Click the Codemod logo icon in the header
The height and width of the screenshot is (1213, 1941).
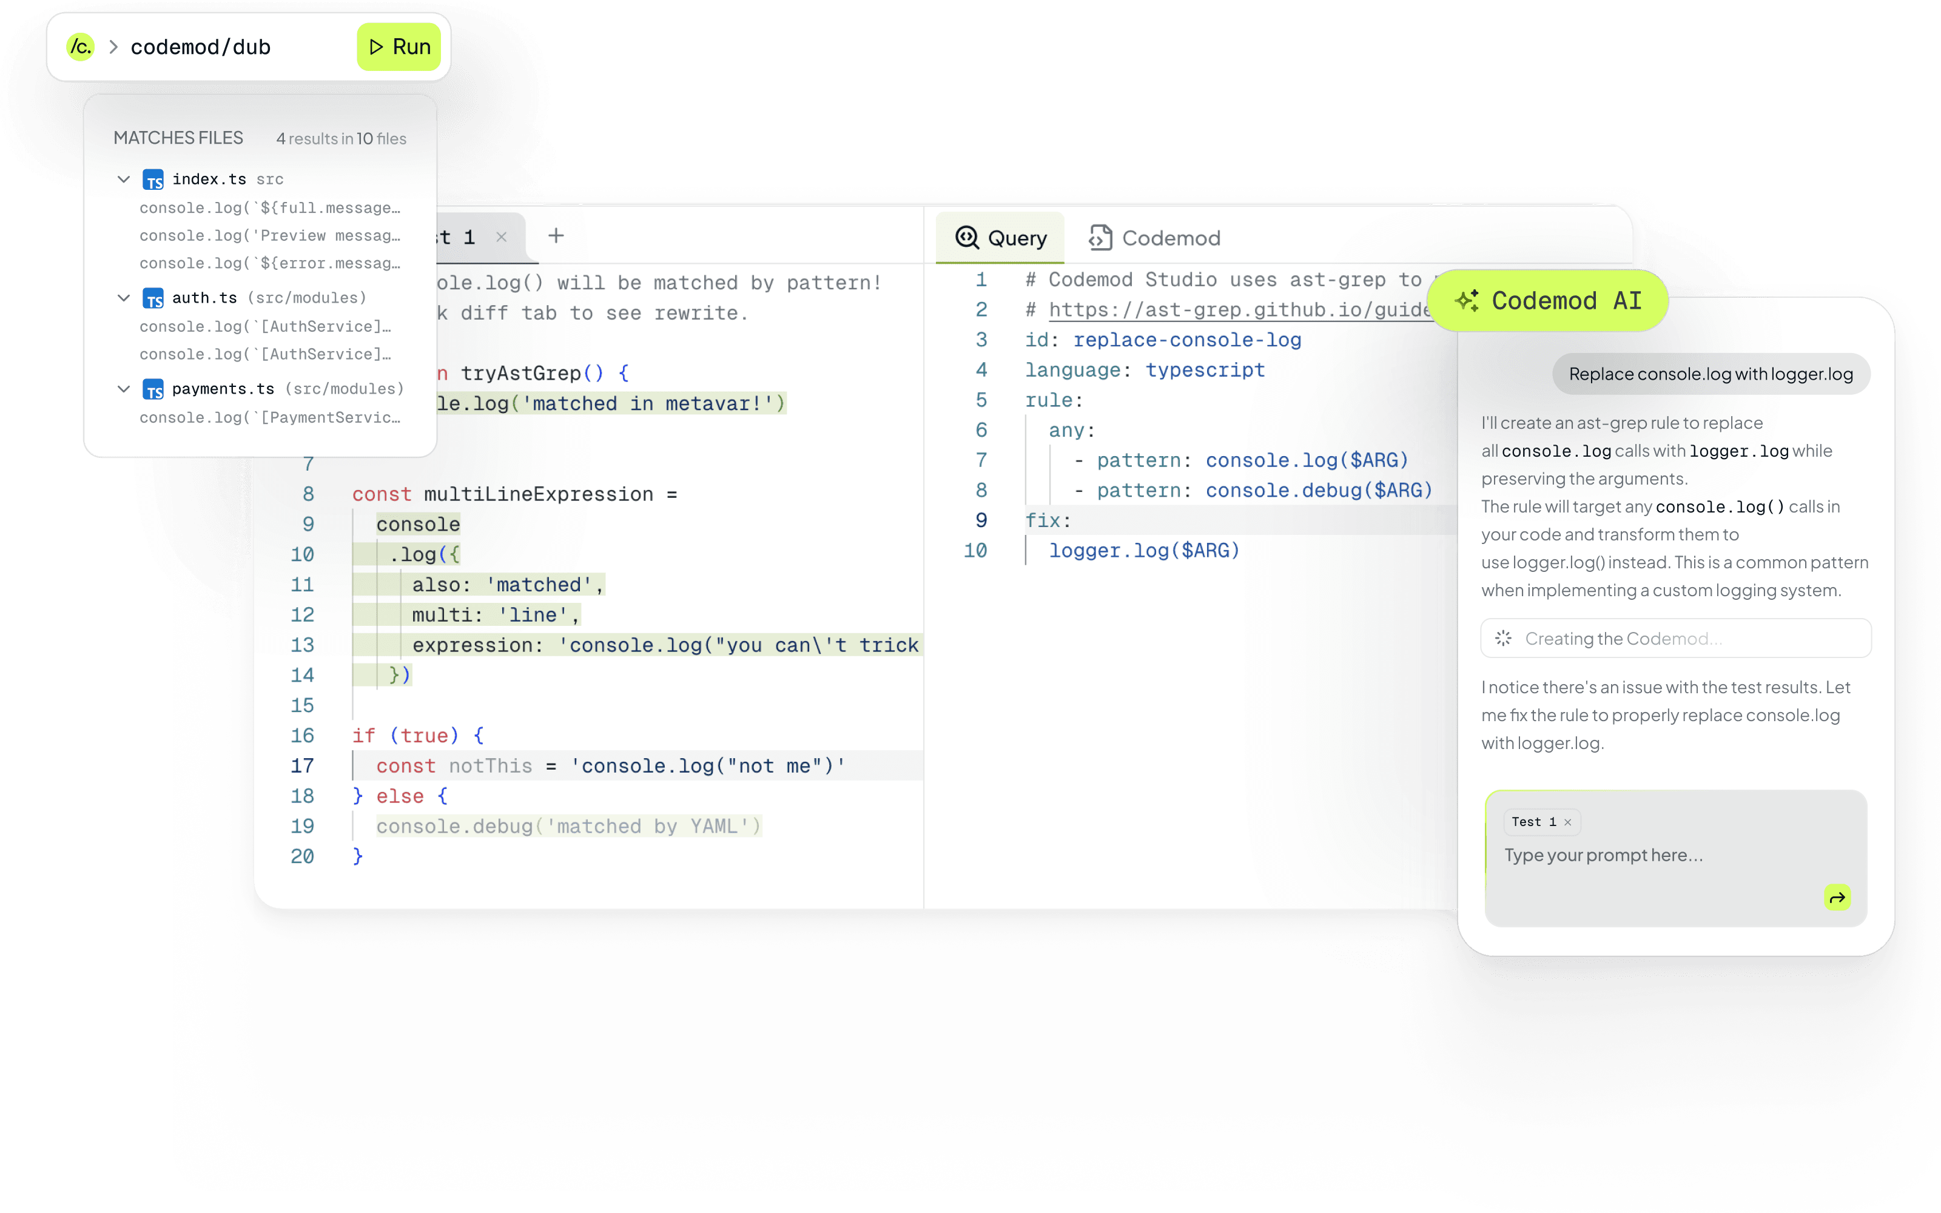[x=80, y=47]
